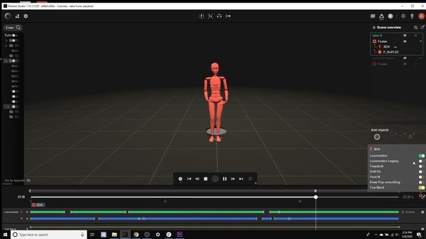Enable the Knee Pop smoothing toggle
Viewport: 426px width, 239px height.
[421, 182]
